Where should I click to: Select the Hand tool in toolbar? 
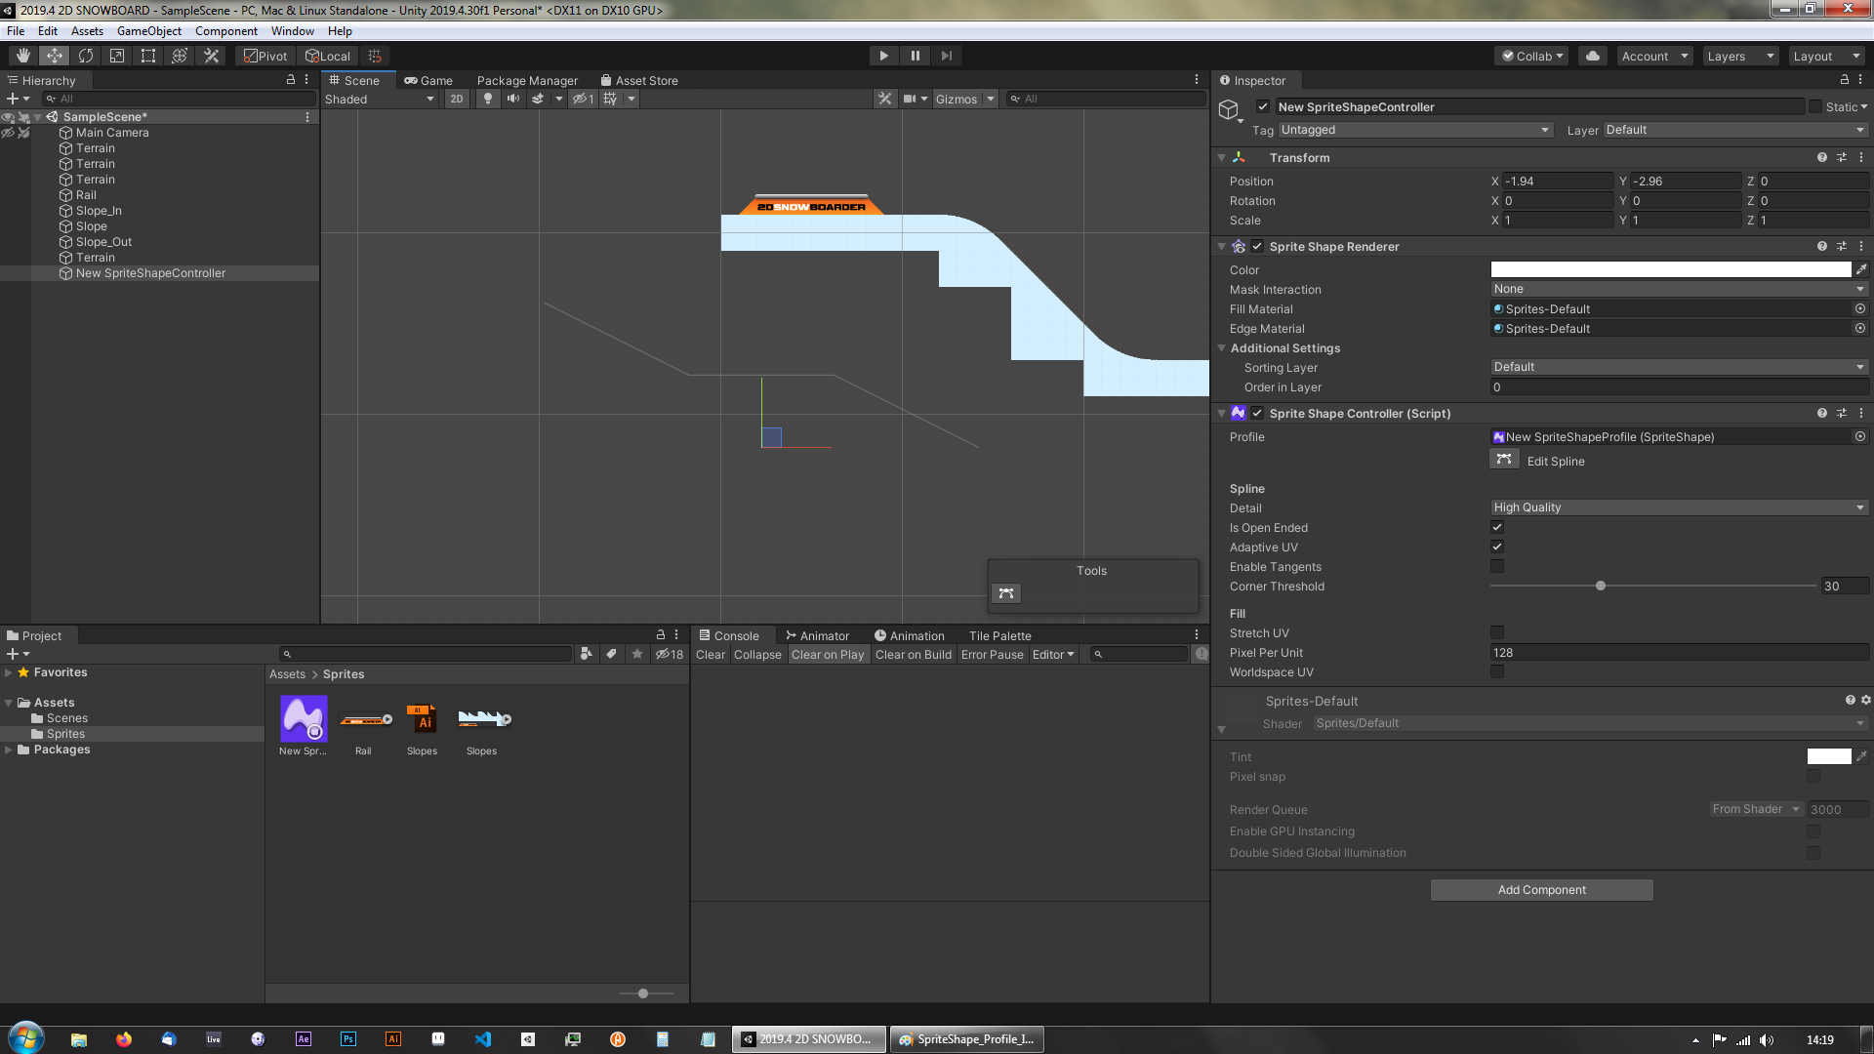22,56
